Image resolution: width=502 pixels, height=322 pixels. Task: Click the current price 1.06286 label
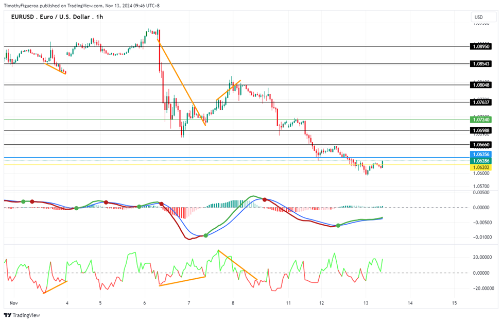tap(481, 161)
